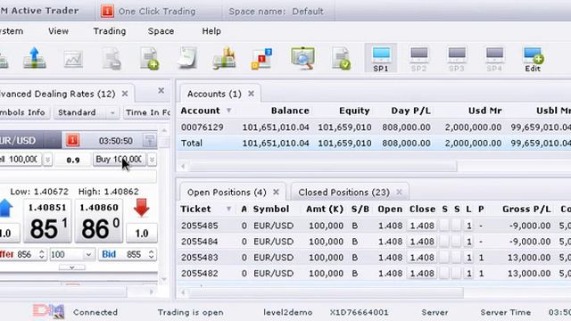Switch to the SP1 workspace
Screen dimensions: 571x321
point(381,58)
